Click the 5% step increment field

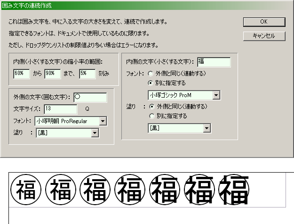point(87,74)
